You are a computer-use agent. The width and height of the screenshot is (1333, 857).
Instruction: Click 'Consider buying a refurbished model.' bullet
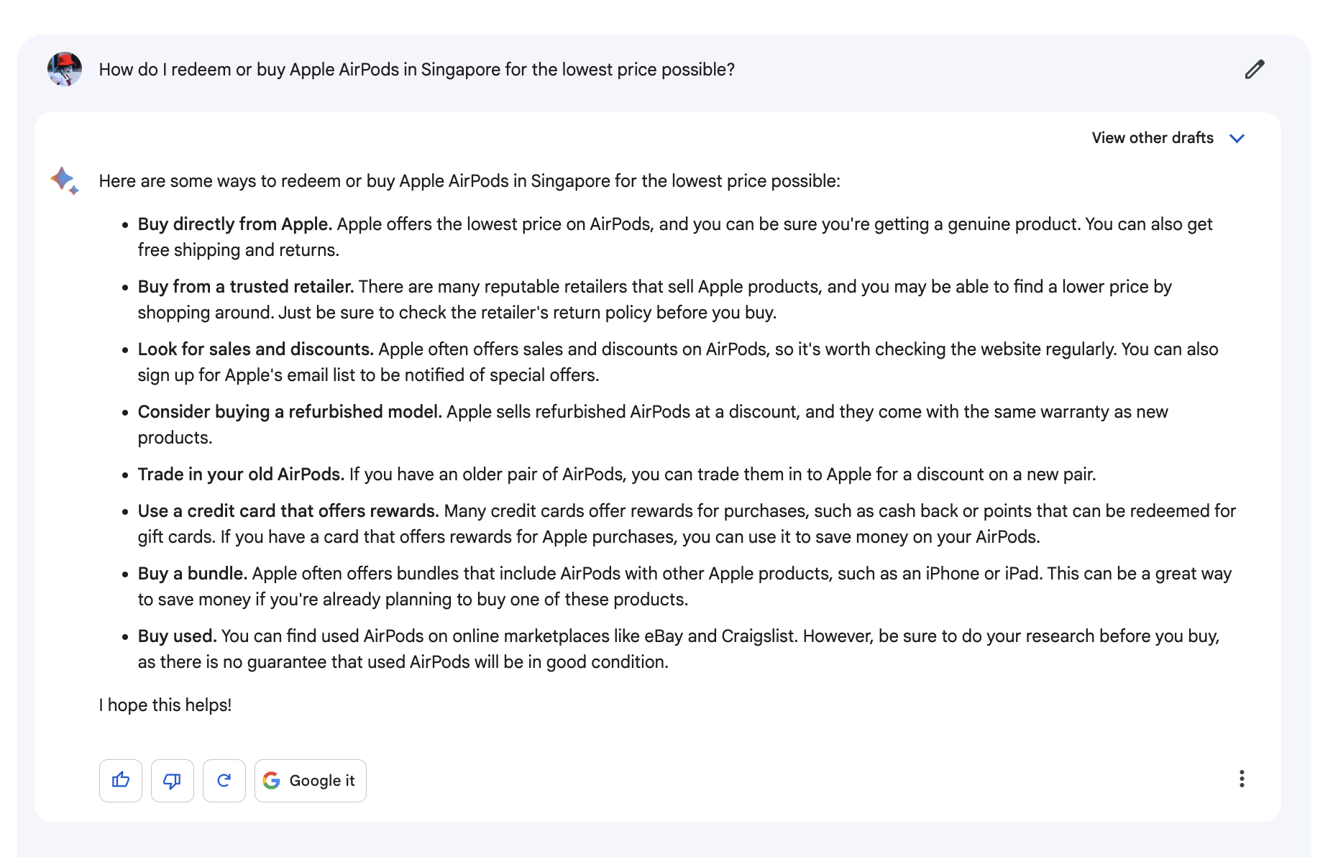(290, 411)
